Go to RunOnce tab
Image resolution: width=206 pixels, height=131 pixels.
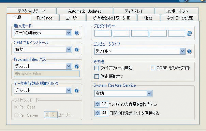(45, 18)
